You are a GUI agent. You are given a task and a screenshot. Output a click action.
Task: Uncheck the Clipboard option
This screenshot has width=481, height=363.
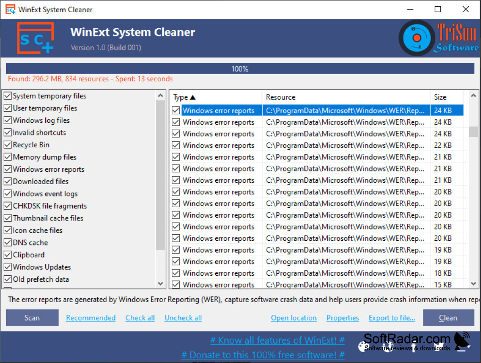click(8, 255)
